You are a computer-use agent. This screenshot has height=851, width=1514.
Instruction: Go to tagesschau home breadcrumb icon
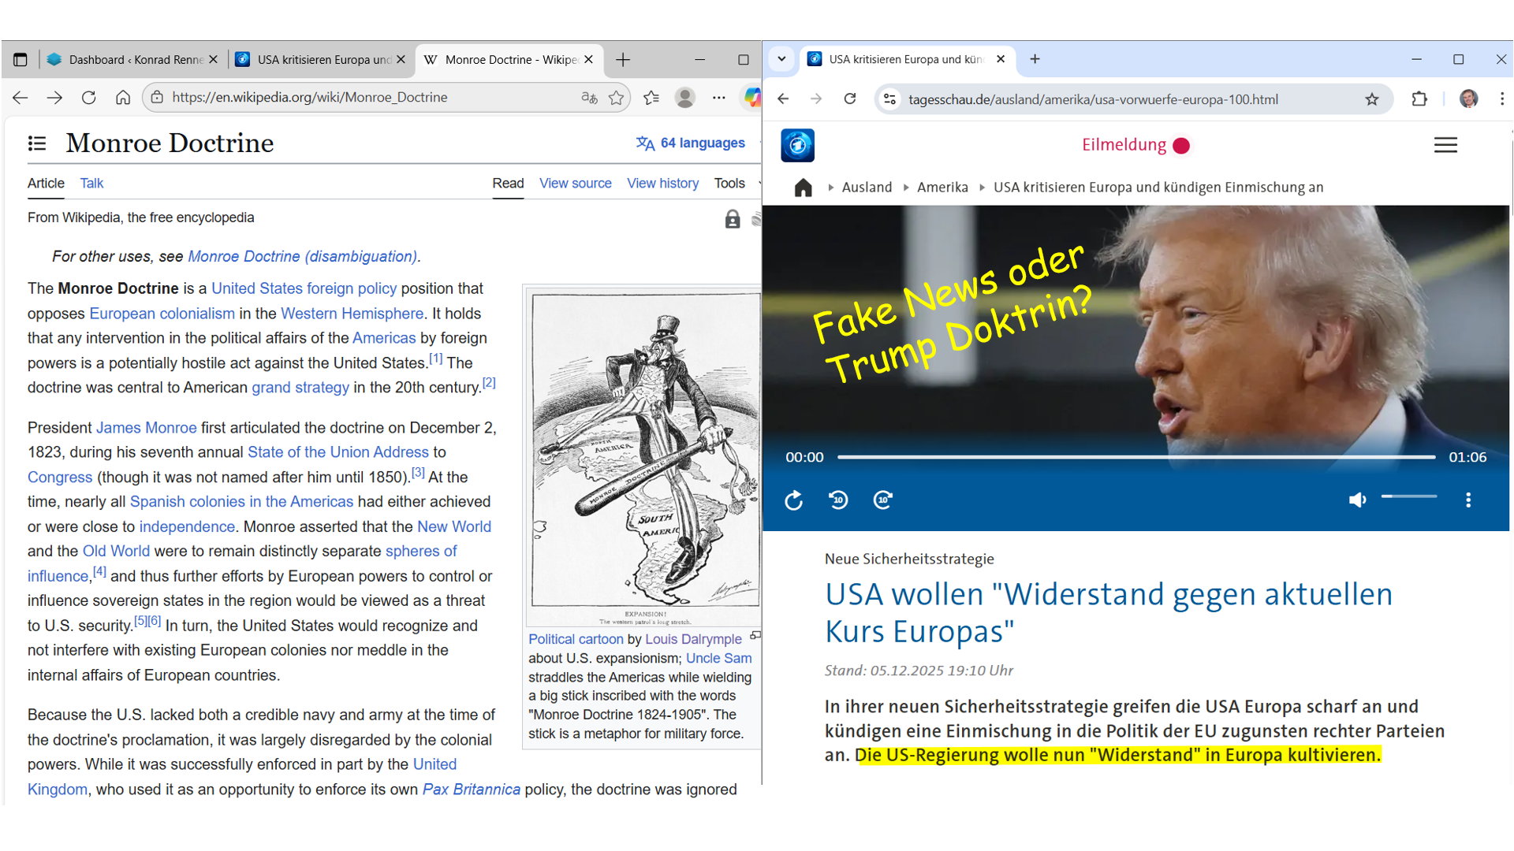pyautogui.click(x=803, y=188)
